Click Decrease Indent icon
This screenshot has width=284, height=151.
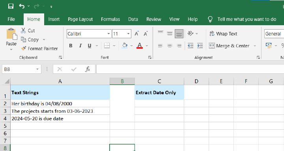coord(191,46)
